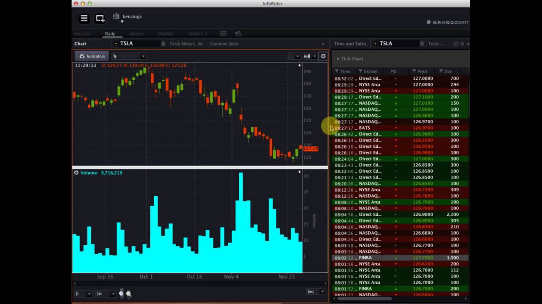
Task: Switch to the Untitled 2 tab
Action: point(198,34)
